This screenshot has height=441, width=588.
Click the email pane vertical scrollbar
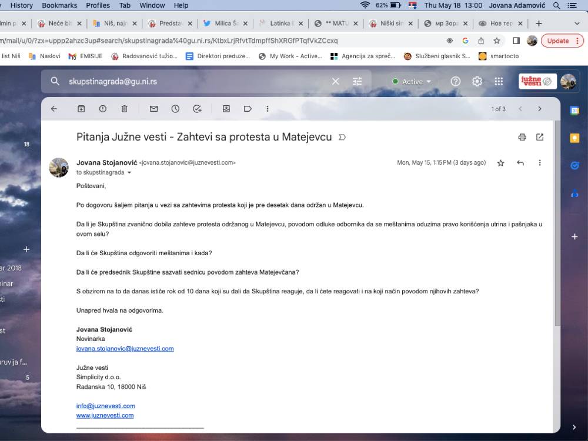(x=557, y=235)
